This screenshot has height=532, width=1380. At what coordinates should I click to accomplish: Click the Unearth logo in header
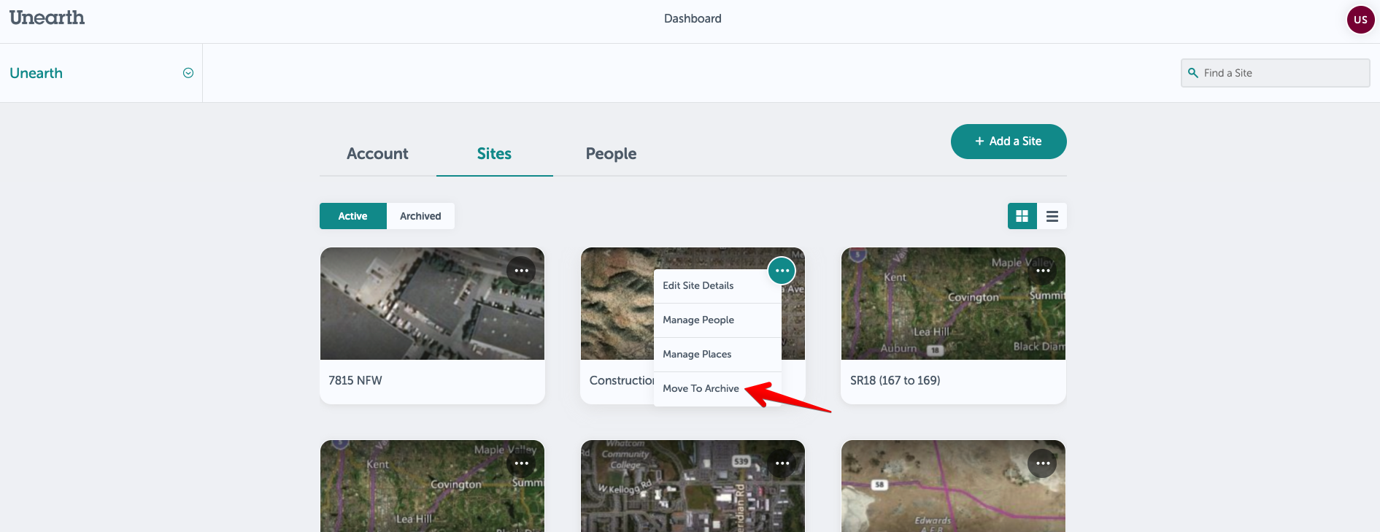pos(47,18)
